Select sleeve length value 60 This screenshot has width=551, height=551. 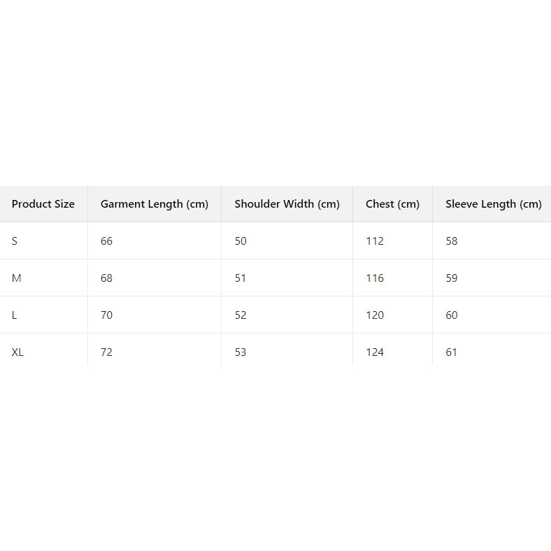click(452, 315)
